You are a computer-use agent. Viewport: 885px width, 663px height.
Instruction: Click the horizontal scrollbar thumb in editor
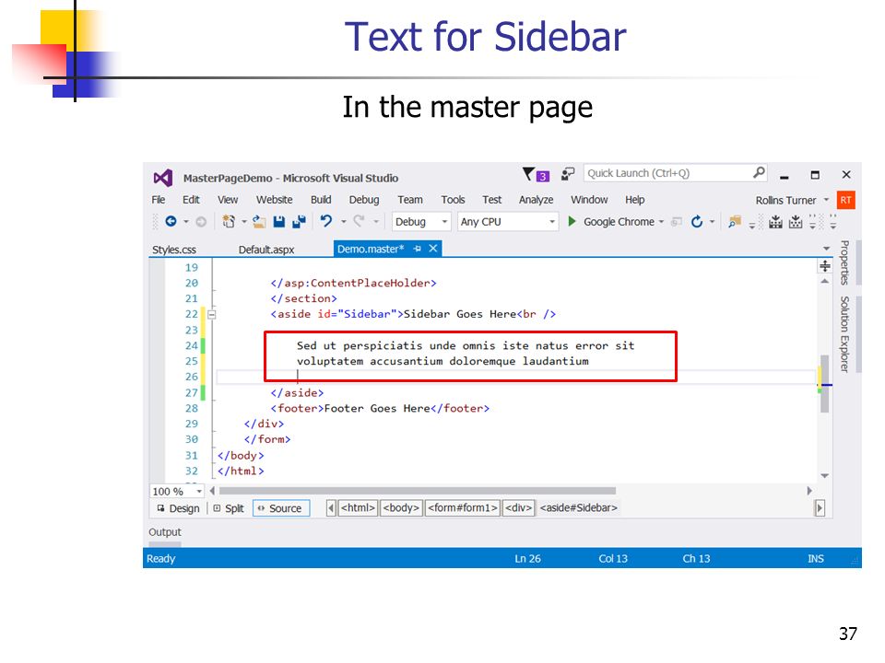417,491
